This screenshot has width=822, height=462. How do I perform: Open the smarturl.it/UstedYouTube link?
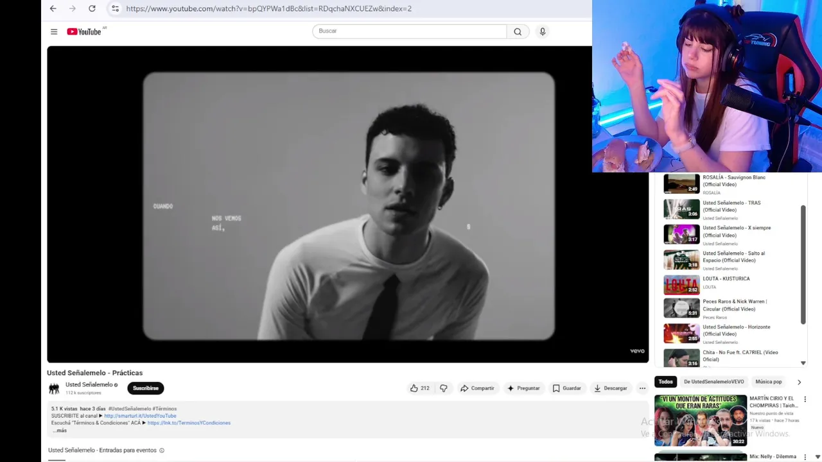pos(140,416)
